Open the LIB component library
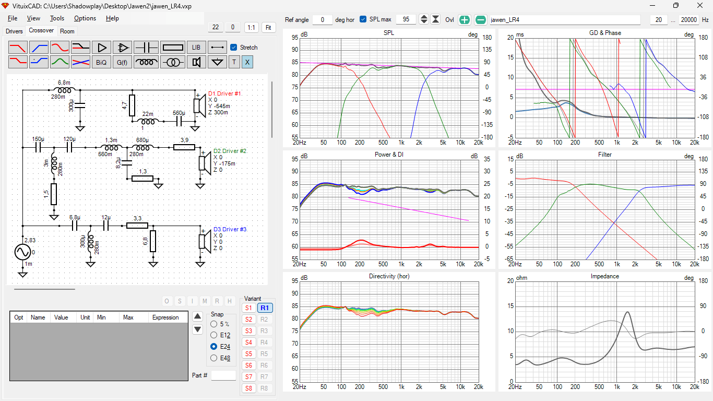Screen dimensions: 713x401 click(x=196, y=48)
